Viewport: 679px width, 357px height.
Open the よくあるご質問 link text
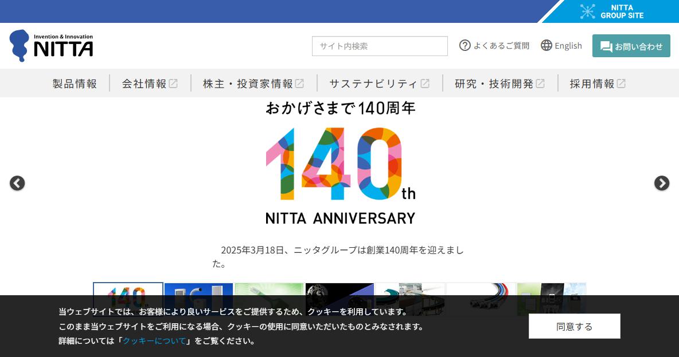pyautogui.click(x=501, y=46)
